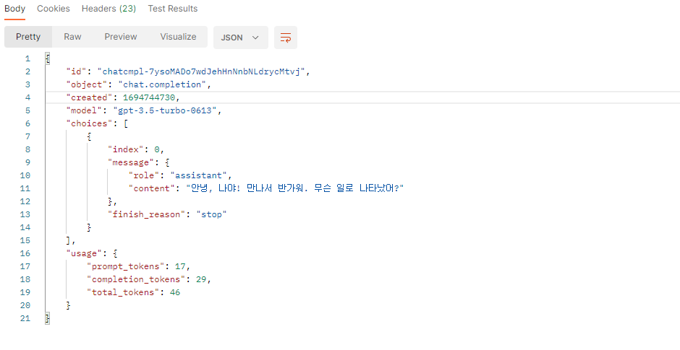Click the "assistant" role value

(x=199, y=175)
